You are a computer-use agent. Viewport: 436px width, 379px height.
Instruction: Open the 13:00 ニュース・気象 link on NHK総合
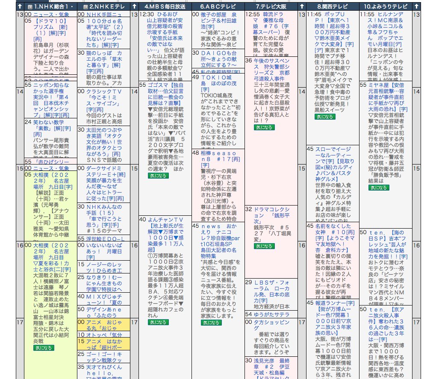[51, 15]
